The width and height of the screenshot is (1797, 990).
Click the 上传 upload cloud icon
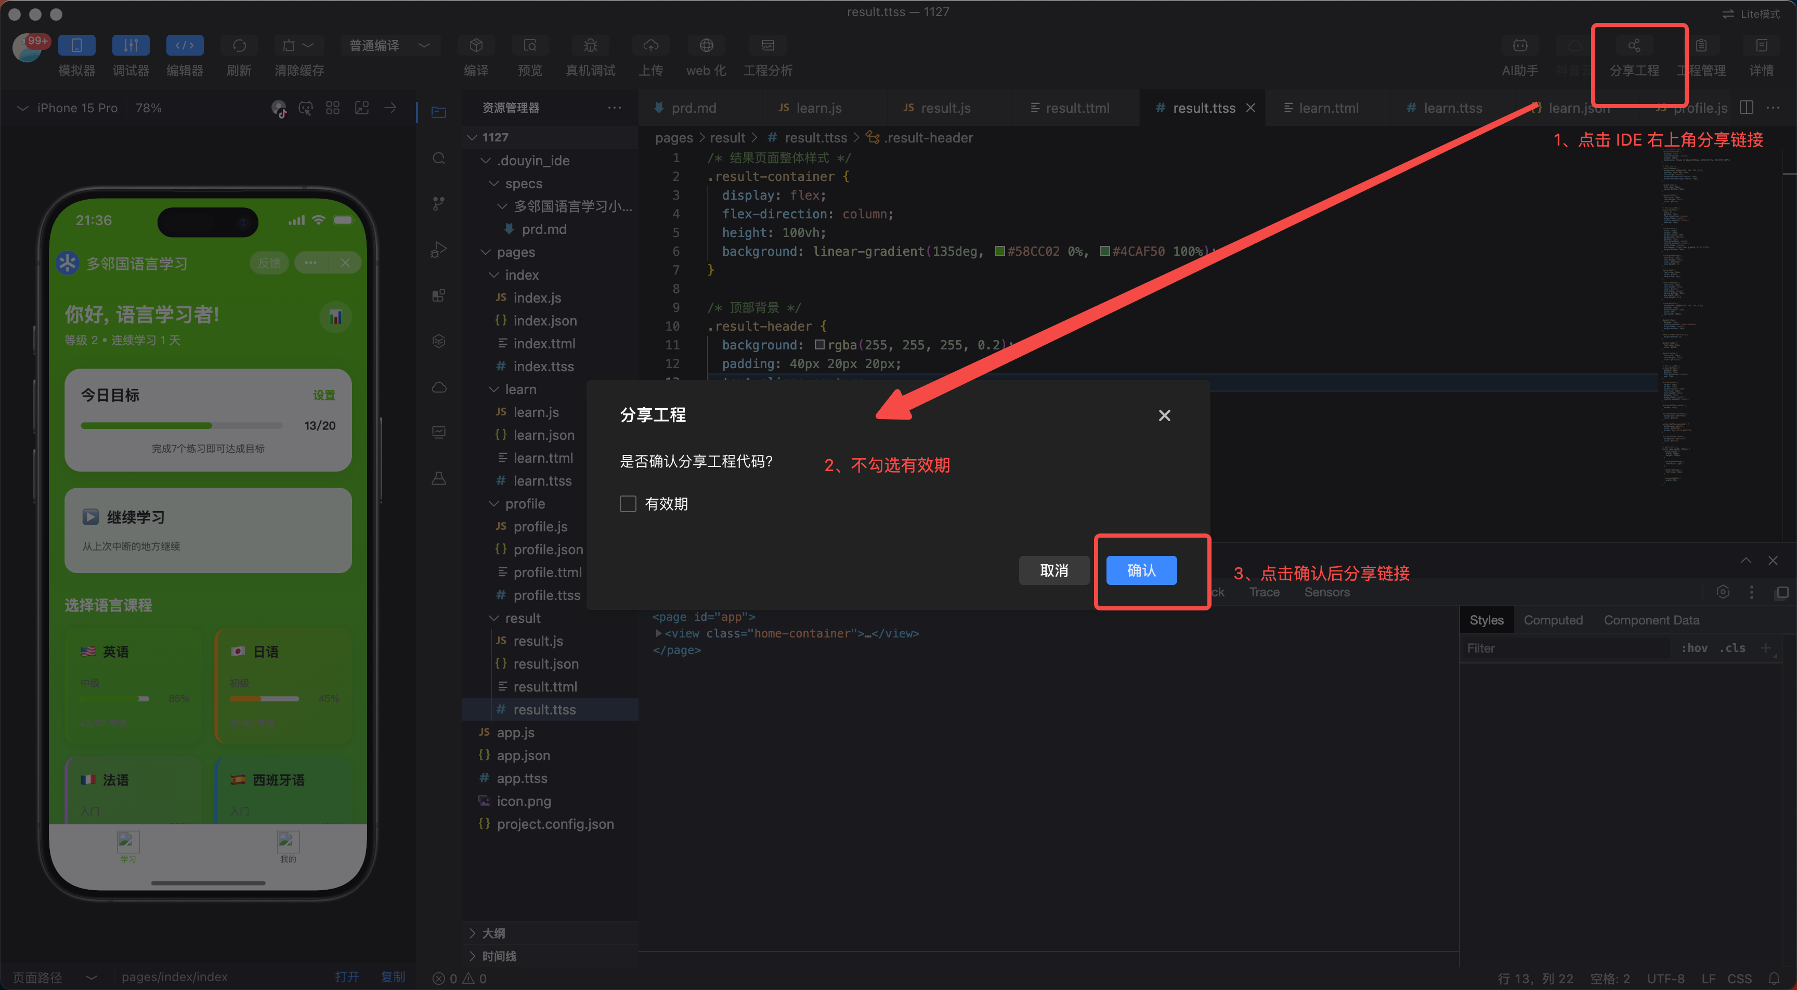[x=650, y=46]
